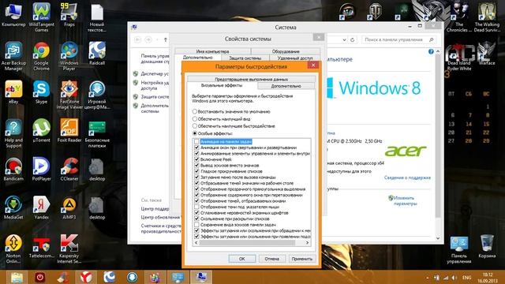Viewport: 505px width, 284px height.
Task: Open MediaGet desktop icon
Action: click(x=13, y=208)
